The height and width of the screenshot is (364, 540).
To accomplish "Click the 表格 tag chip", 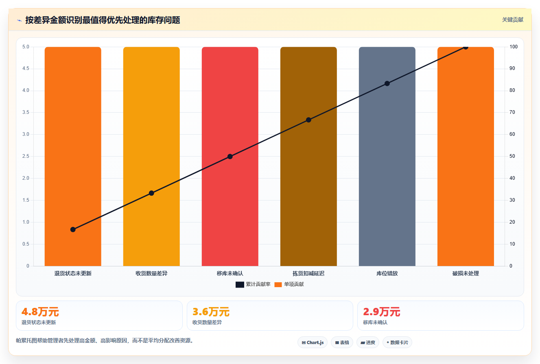I will (x=342, y=342).
